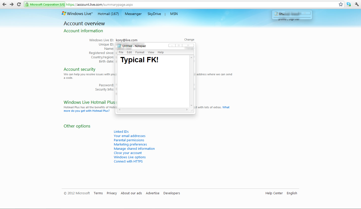This screenshot has height=209, width=361.
Task: Click the 'Other options' heading
Action: click(x=77, y=126)
